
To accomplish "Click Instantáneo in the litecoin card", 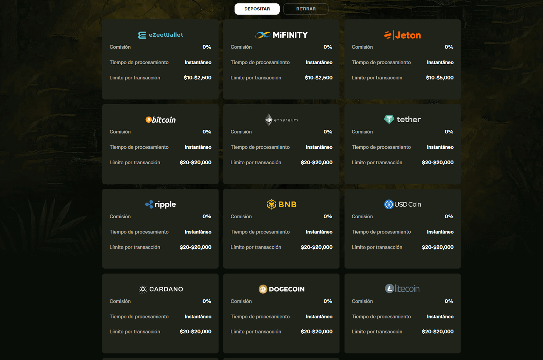I will coord(440,317).
